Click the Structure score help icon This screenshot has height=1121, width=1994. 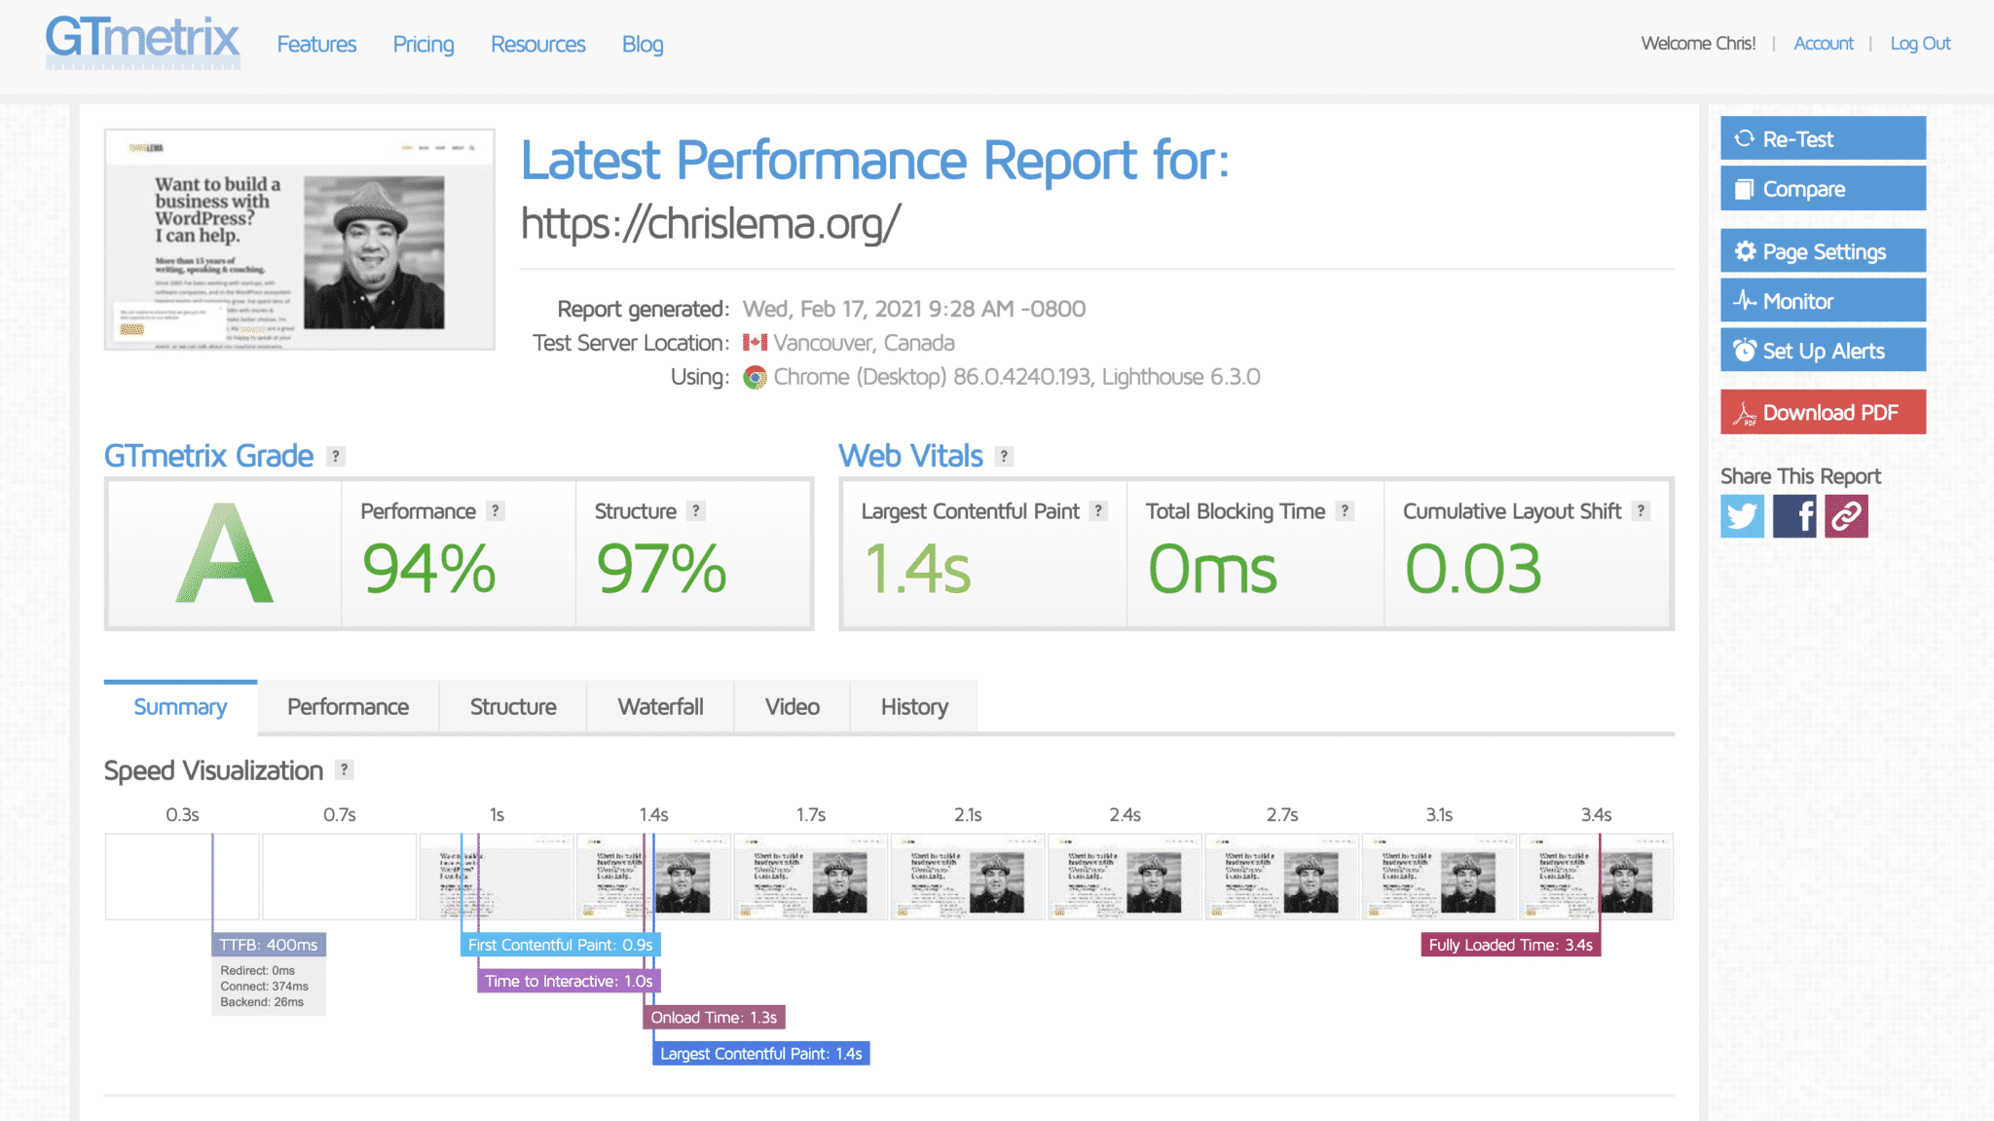click(x=695, y=510)
